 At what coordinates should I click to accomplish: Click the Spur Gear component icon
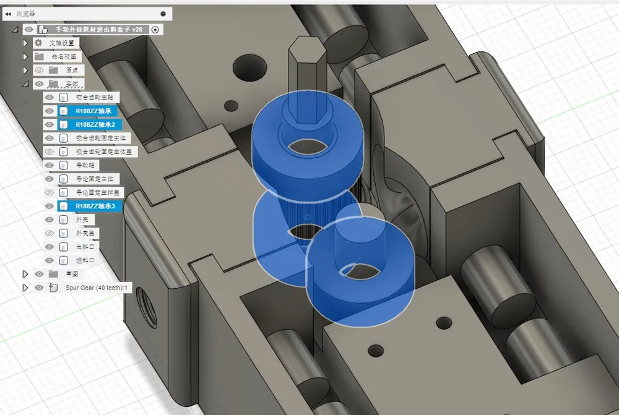53,288
